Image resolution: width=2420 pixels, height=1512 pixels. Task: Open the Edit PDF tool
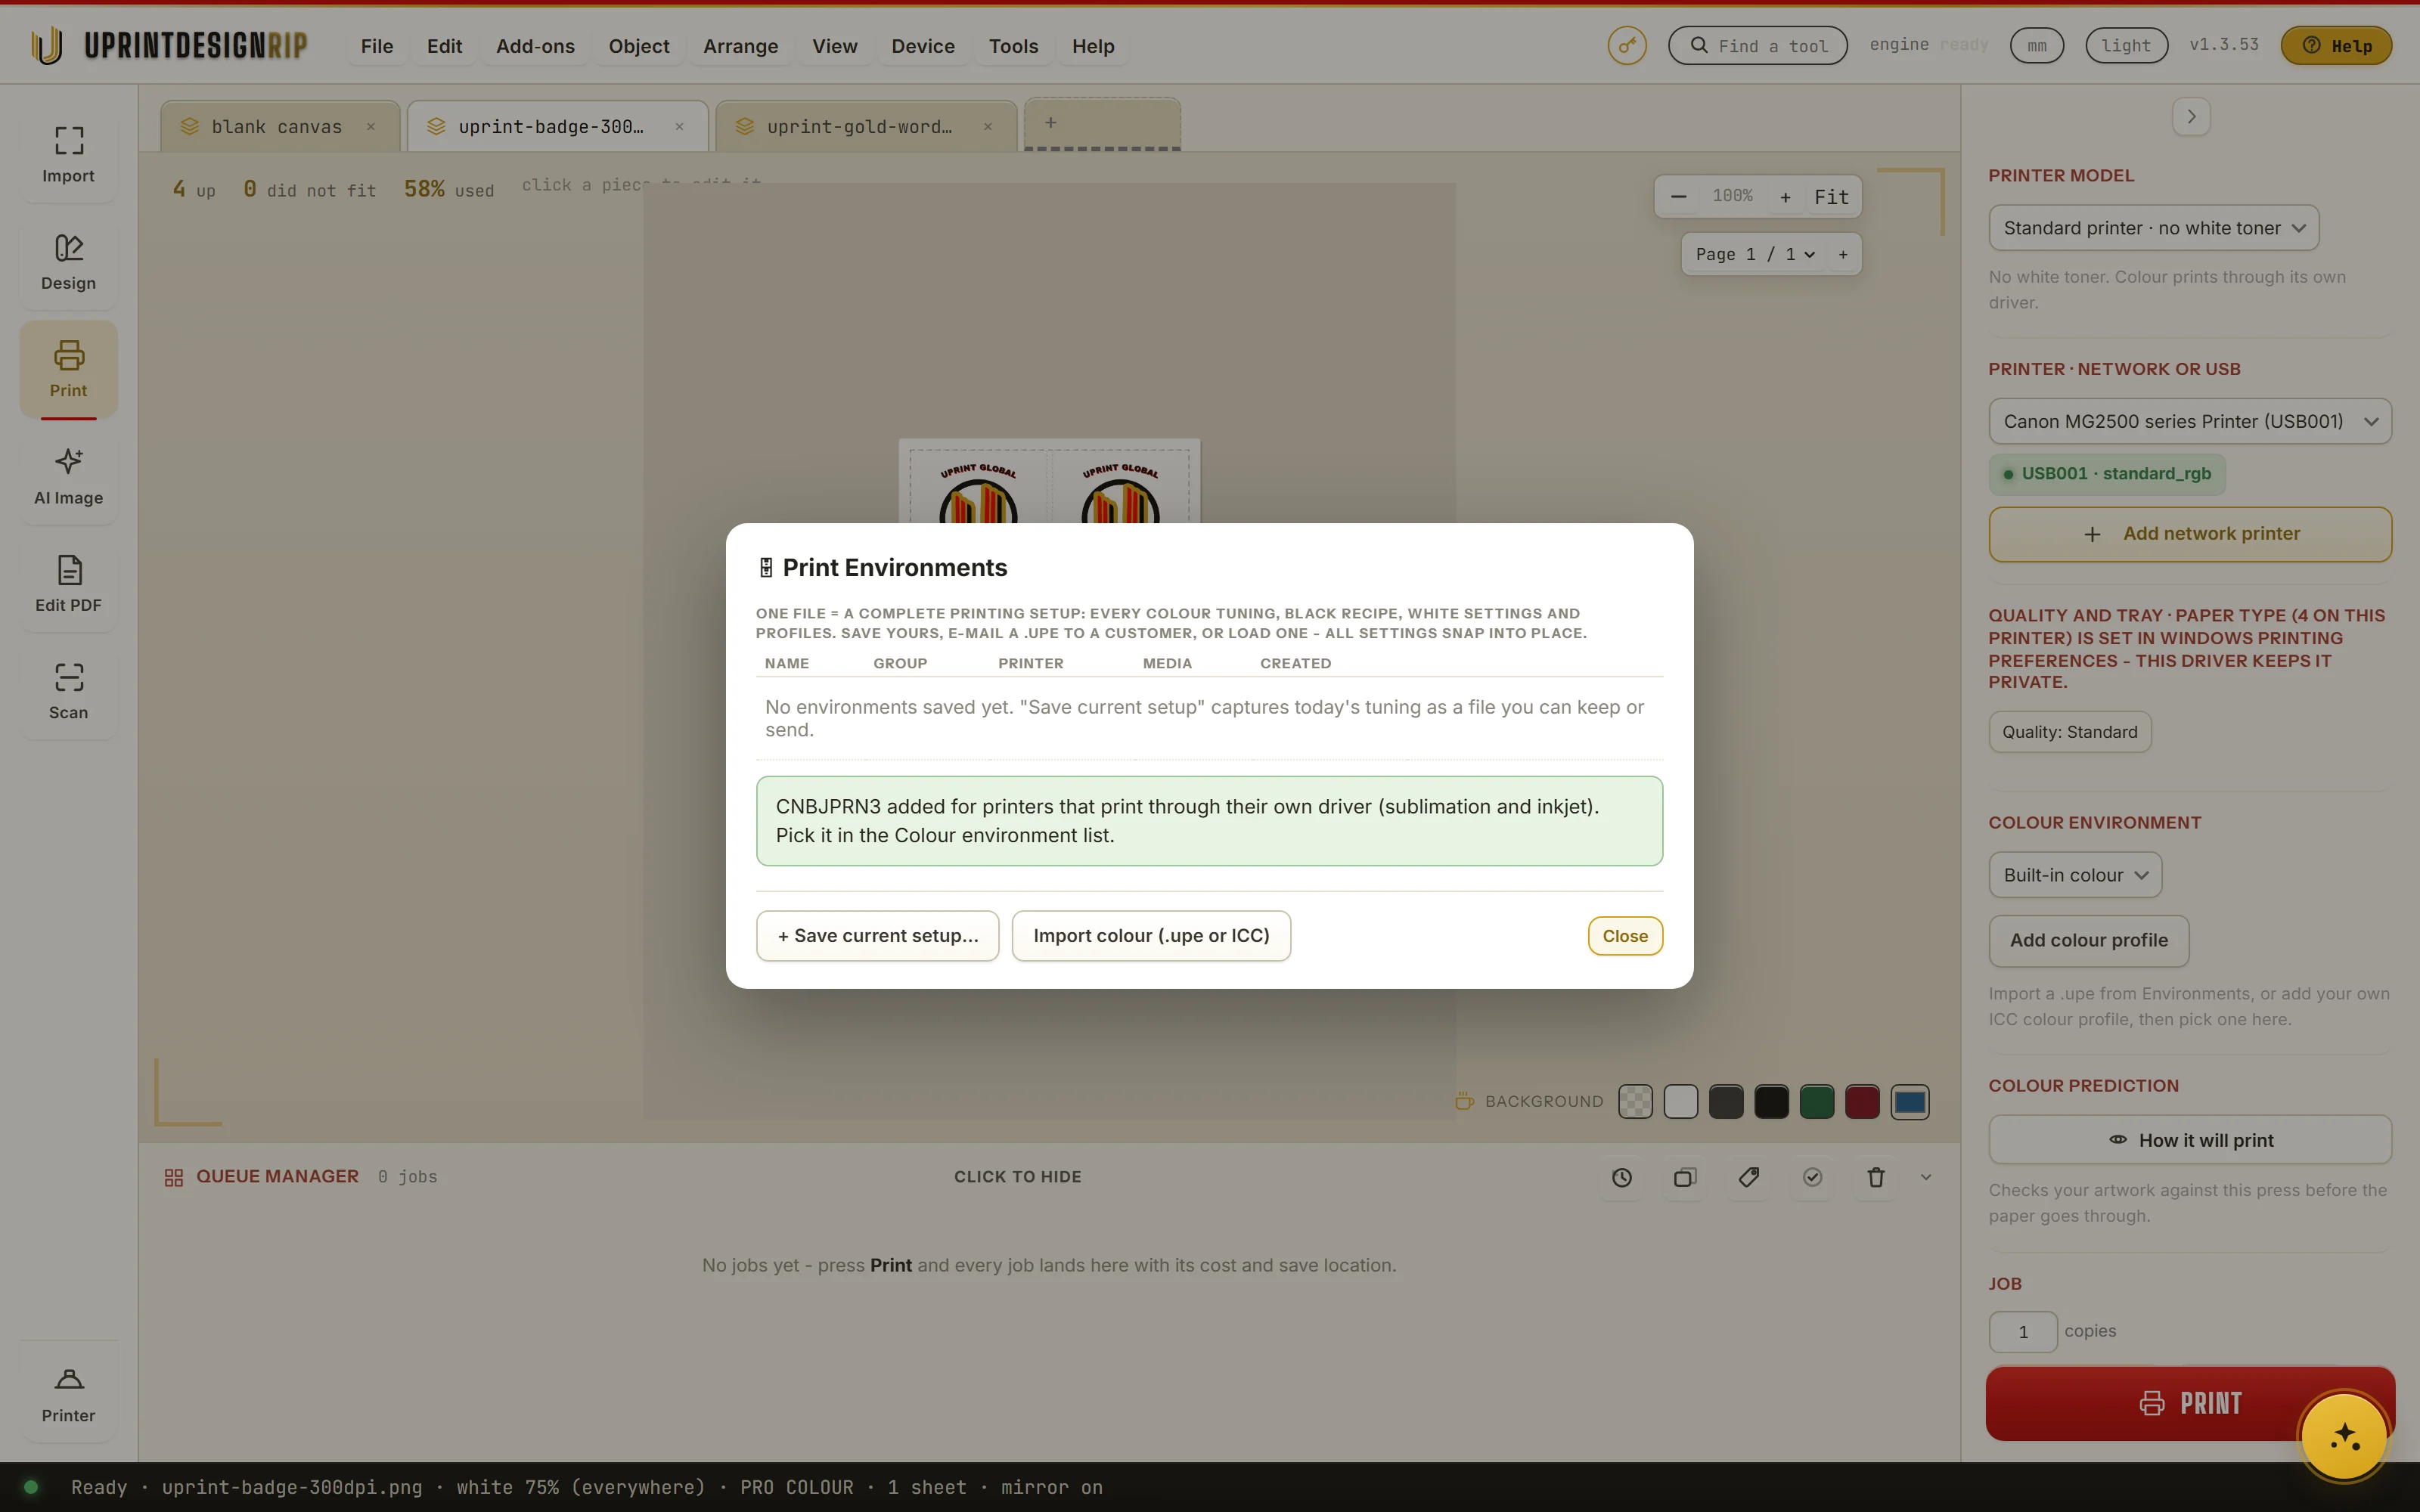(x=68, y=584)
